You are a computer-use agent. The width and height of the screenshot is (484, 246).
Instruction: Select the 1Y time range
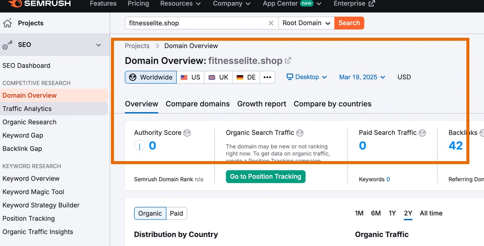click(x=392, y=213)
